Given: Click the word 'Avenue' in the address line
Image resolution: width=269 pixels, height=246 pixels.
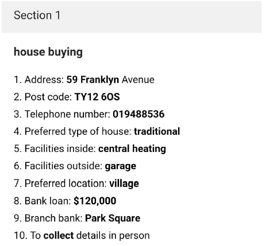Looking at the screenshot, I should pyautogui.click(x=138, y=80).
